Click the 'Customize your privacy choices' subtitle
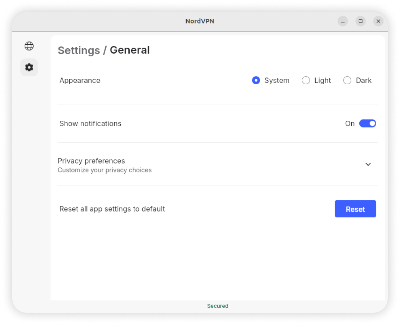The height and width of the screenshot is (325, 400). (x=105, y=170)
